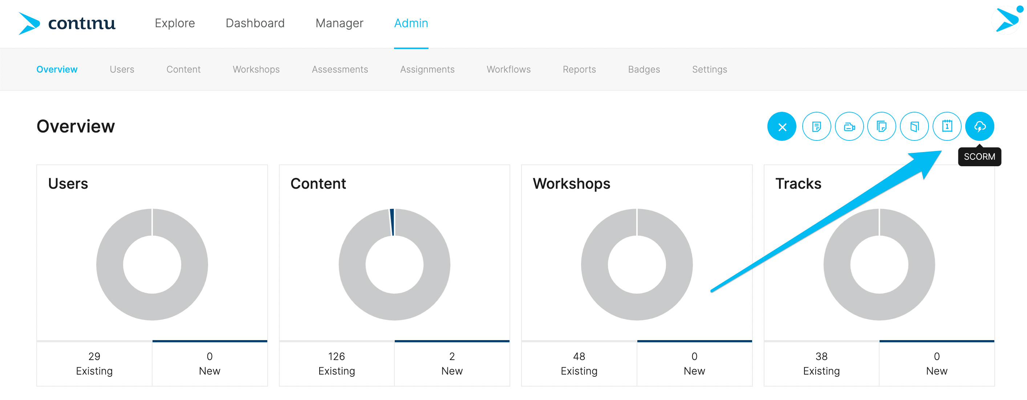The height and width of the screenshot is (400, 1027).
Task: Schedule an event using the calendar icon
Action: pos(947,126)
